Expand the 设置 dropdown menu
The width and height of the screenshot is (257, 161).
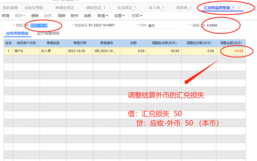119,16
